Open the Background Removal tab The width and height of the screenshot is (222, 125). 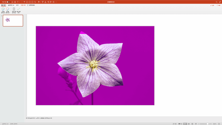3,5
